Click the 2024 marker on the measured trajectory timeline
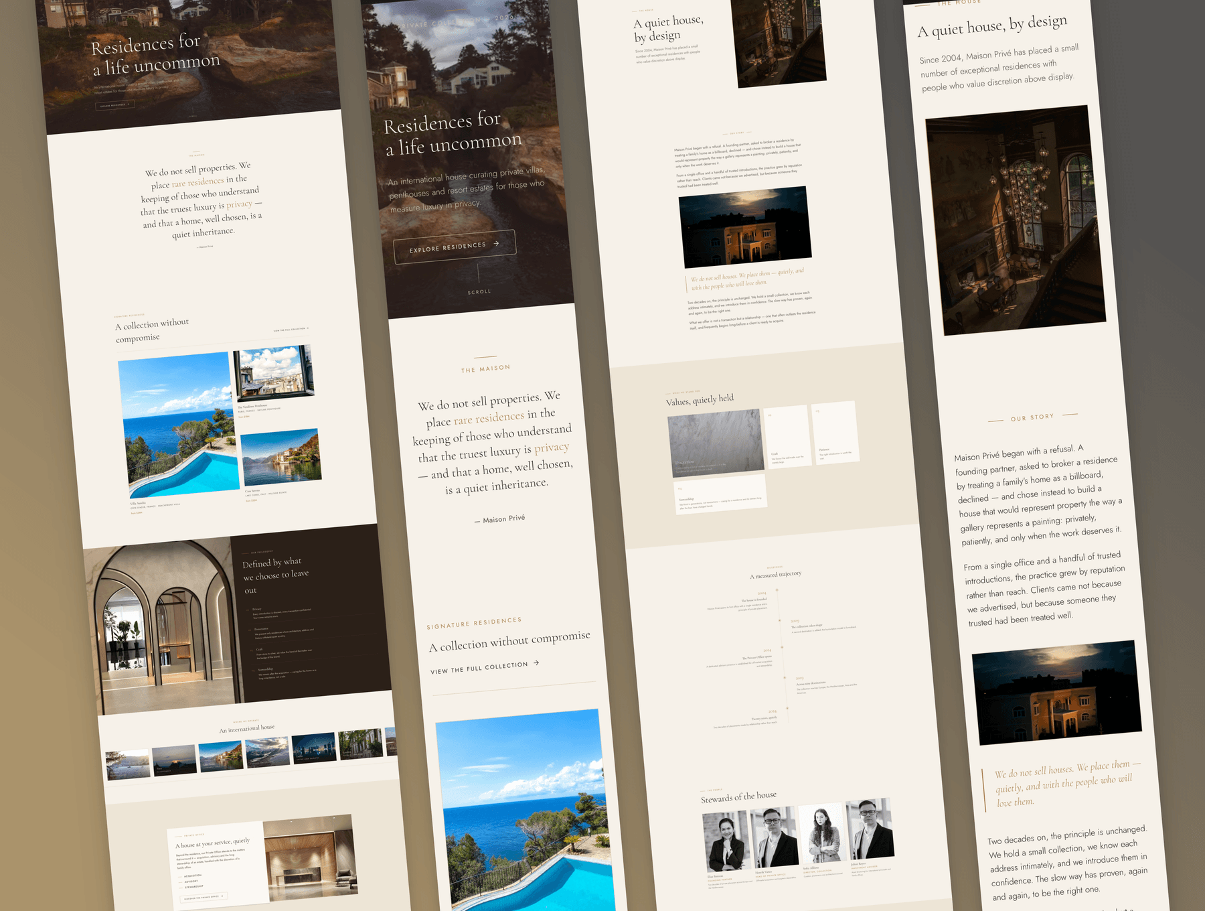Screen dimensions: 1205x911 tap(788, 707)
